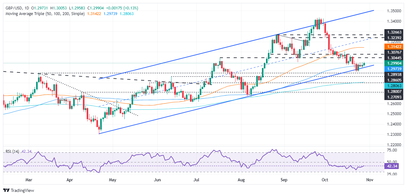Click the purple 42.34 RSI value label
This screenshot has width=407, height=196.
click(390, 166)
